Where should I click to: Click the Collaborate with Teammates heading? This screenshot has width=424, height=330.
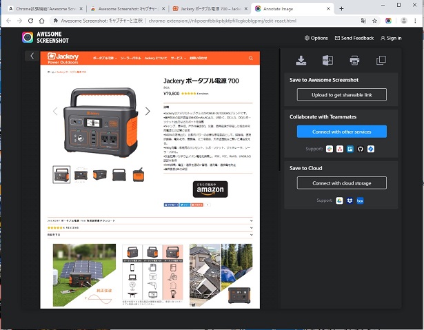pos(323,116)
